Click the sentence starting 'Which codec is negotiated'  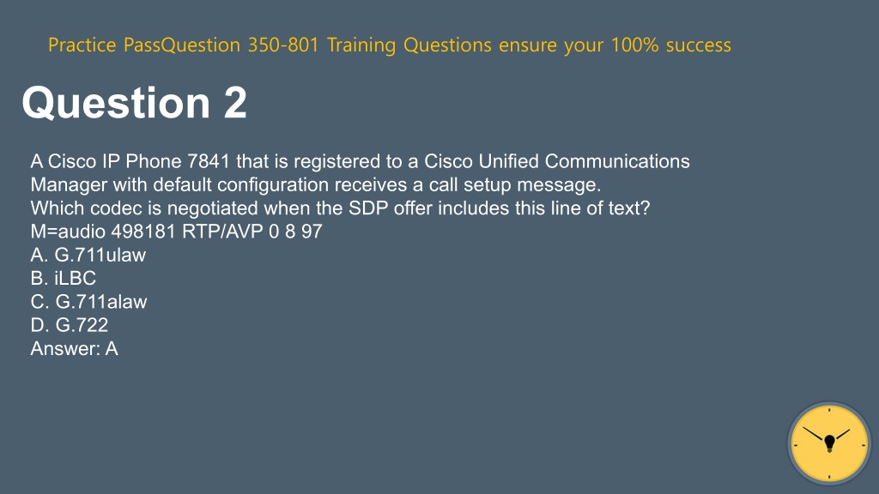click(340, 208)
